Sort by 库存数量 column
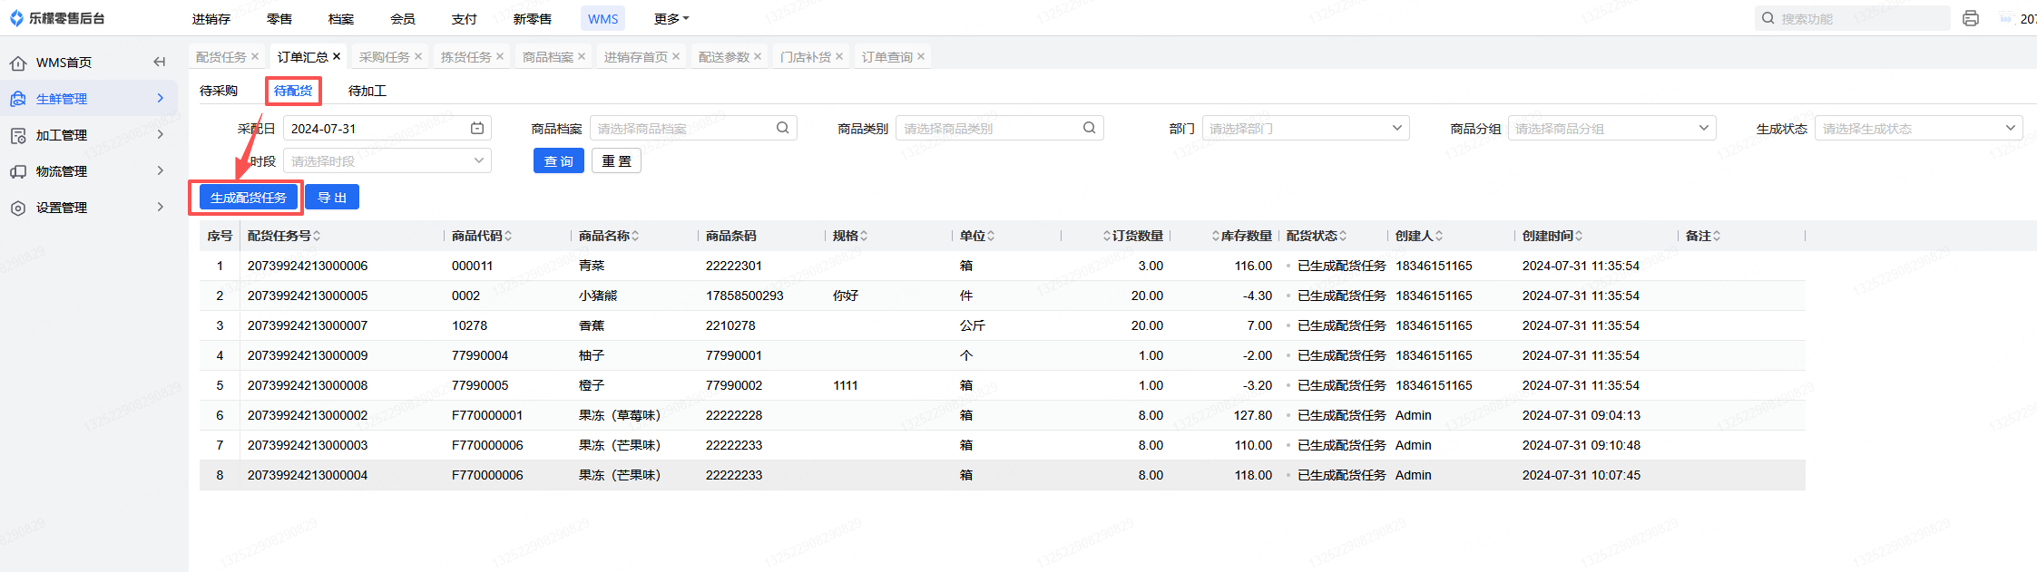This screenshot has width=2037, height=572. 1216,236
